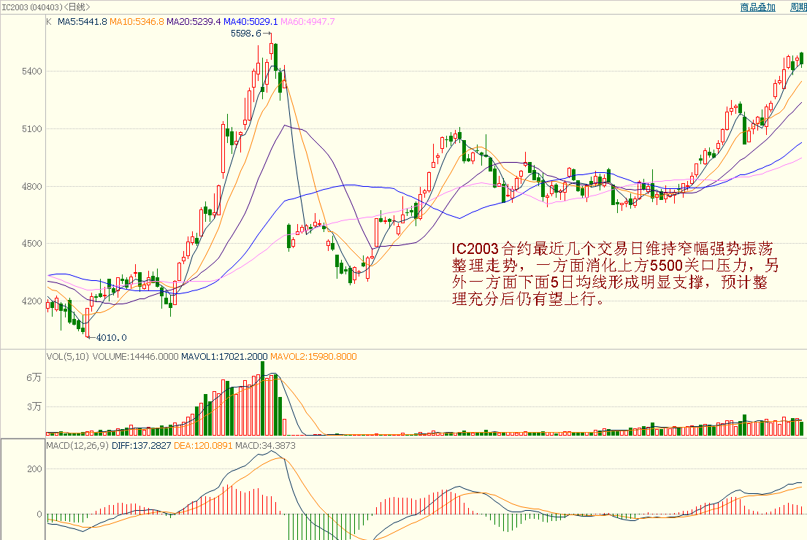807x540 pixels.
Task: Click the 4010.0 low price marker
Action: click(x=112, y=337)
